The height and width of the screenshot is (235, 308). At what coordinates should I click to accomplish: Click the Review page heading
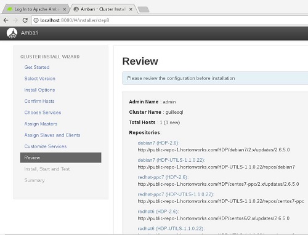click(x=140, y=61)
